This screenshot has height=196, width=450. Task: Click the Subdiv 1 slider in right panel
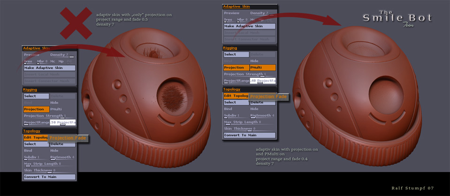pyautogui.click(x=236, y=116)
